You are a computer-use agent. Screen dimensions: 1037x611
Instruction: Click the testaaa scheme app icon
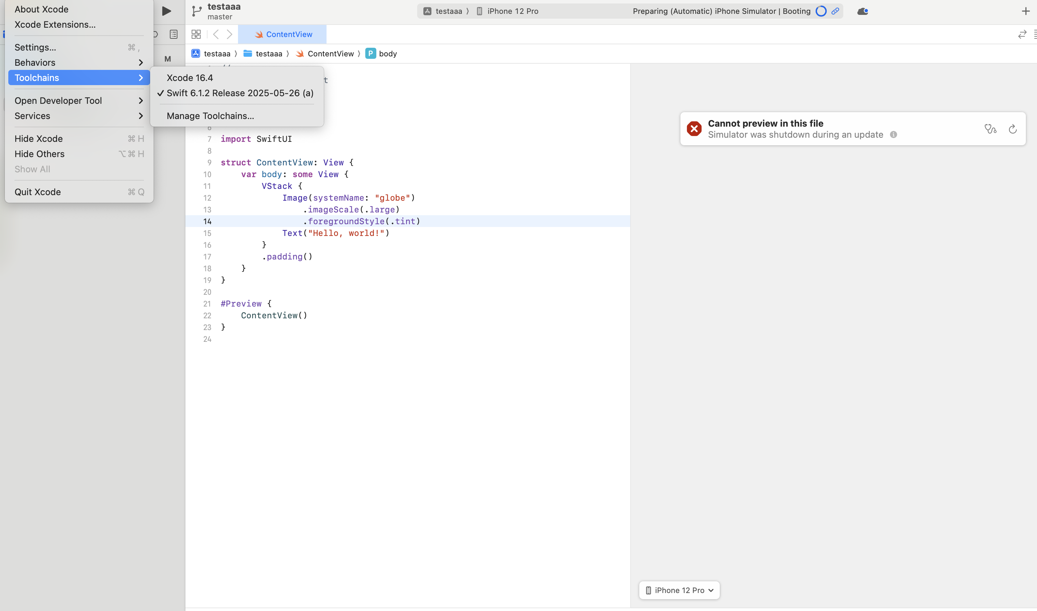427,11
